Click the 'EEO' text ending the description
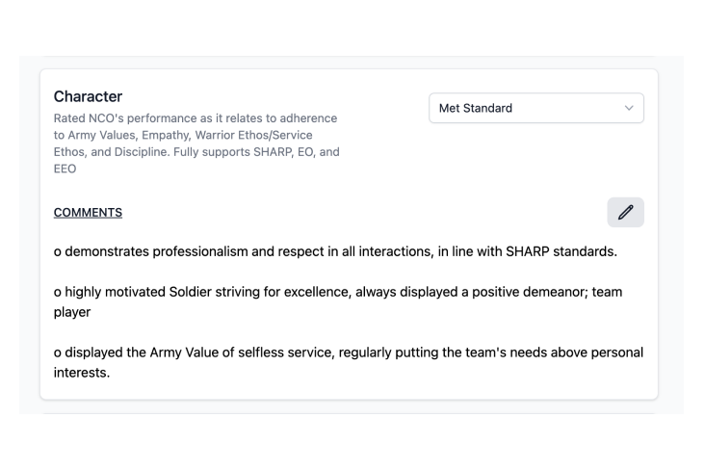Image resolution: width=705 pixels, height=470 pixels. pyautogui.click(x=65, y=170)
